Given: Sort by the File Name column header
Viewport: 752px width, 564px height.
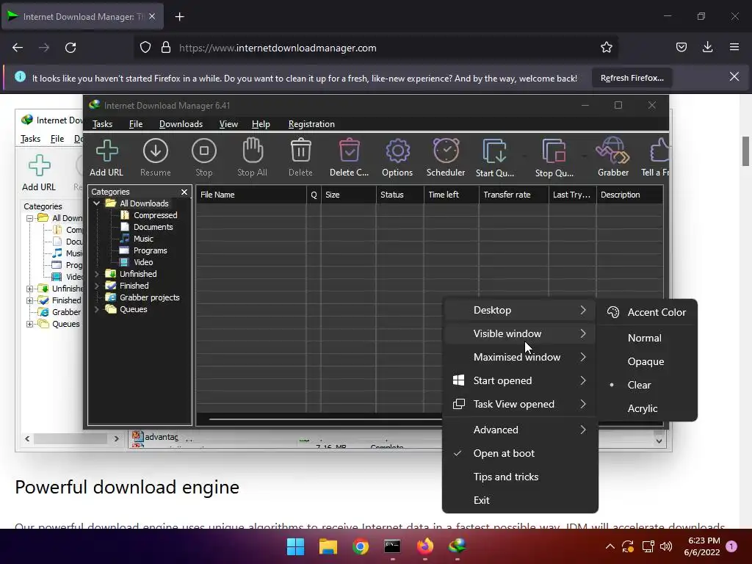Looking at the screenshot, I should 251,195.
